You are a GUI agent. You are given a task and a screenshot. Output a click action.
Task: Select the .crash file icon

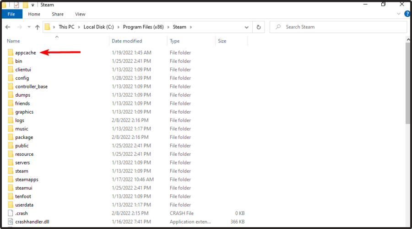11,213
